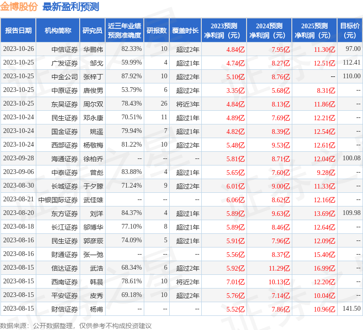The width and height of the screenshot is (363, 330).
Task: Select the 机构简称 column header
Action: tap(58, 30)
